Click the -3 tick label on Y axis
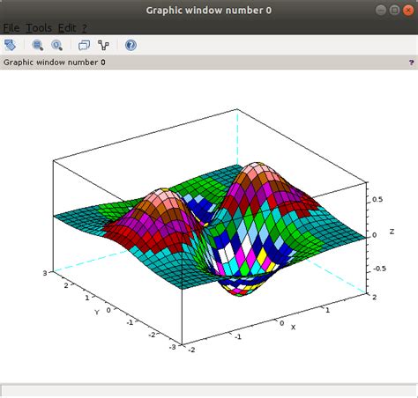The height and width of the screenshot is (398, 418). tap(173, 347)
